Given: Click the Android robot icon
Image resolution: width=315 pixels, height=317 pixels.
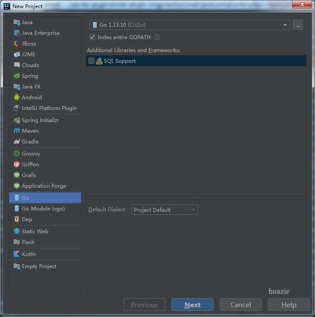Looking at the screenshot, I should [17, 97].
